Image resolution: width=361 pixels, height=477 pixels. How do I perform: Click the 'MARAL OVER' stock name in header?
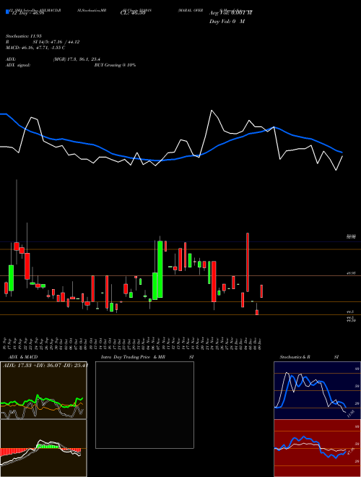[x=191, y=10]
